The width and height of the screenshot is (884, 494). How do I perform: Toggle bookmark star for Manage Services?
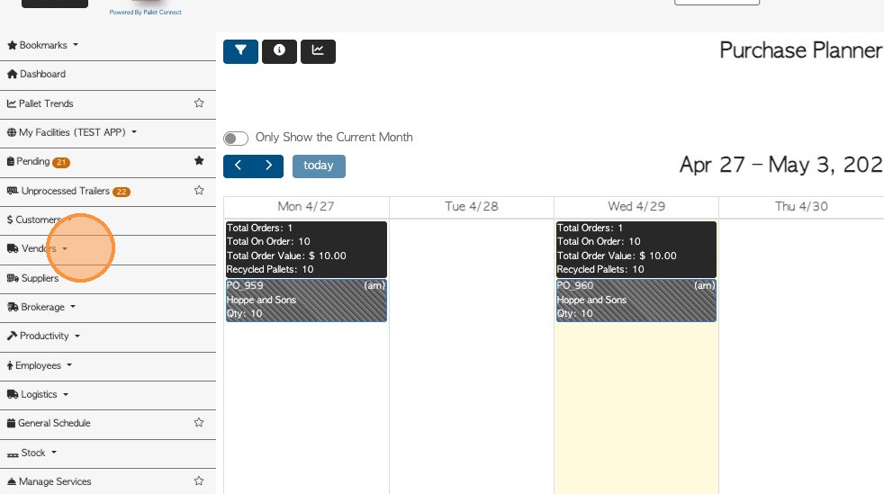click(199, 481)
